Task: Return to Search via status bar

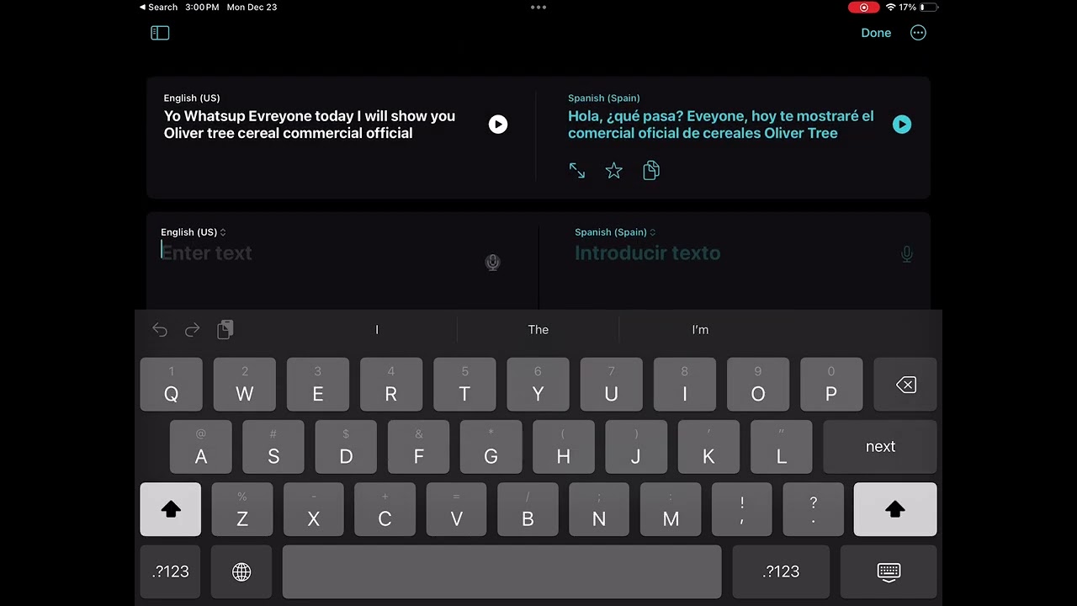Action: [158, 7]
